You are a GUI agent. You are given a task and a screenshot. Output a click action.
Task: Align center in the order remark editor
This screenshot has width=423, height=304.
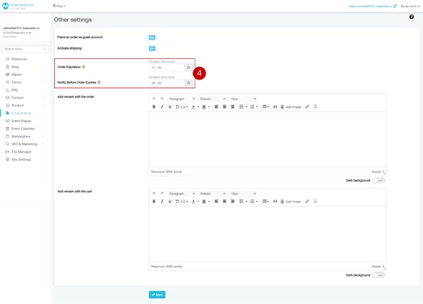(224, 107)
